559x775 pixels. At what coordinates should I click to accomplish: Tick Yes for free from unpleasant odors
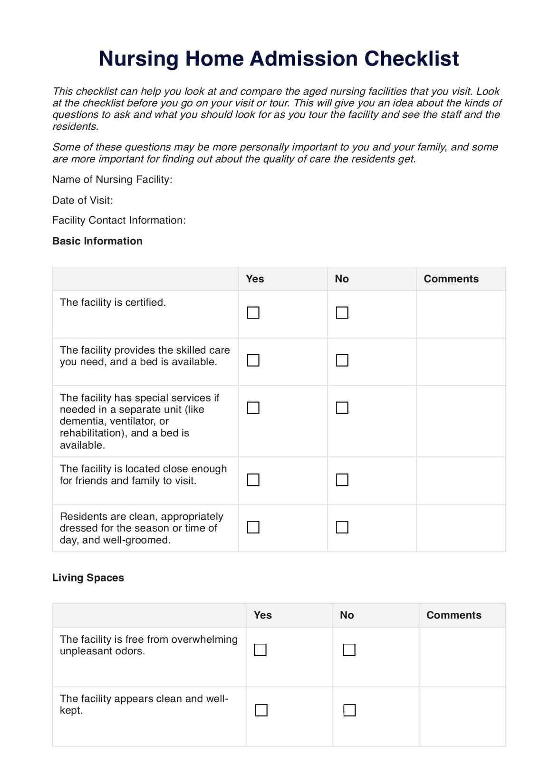coord(260,650)
